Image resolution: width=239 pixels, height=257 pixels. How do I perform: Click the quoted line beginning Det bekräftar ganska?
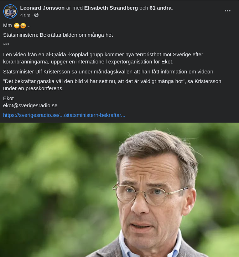[112, 85]
